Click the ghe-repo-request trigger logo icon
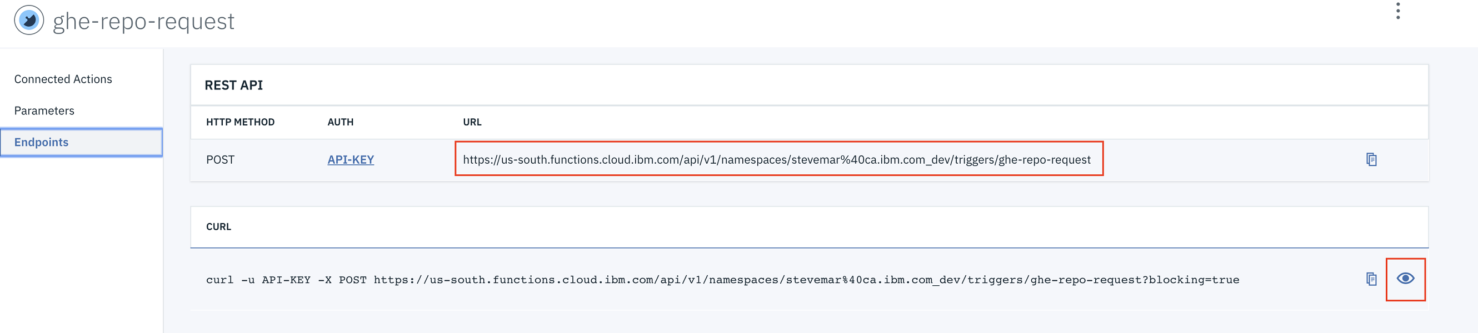Screen dimensions: 1478x333 [29, 21]
